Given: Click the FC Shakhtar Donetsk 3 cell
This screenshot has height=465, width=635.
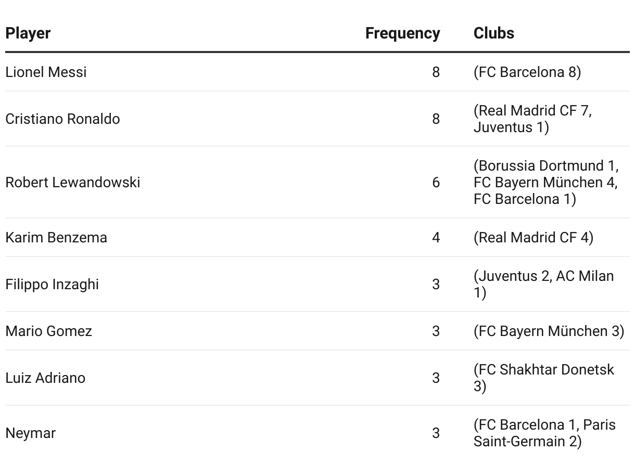Looking at the screenshot, I should click(544, 378).
